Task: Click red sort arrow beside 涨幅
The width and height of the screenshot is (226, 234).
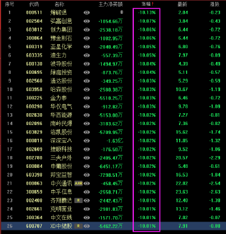Action: click(152, 4)
